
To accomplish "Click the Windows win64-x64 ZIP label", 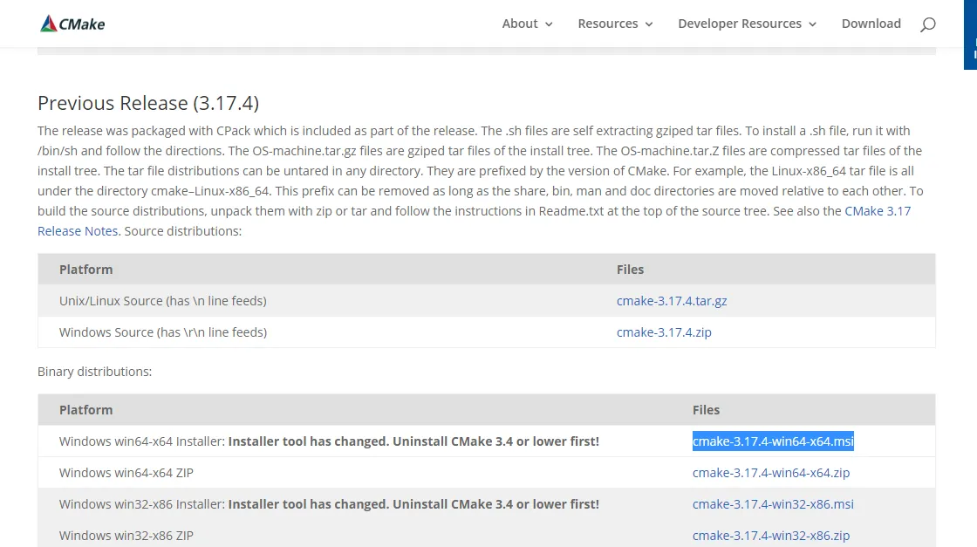I will (x=126, y=473).
